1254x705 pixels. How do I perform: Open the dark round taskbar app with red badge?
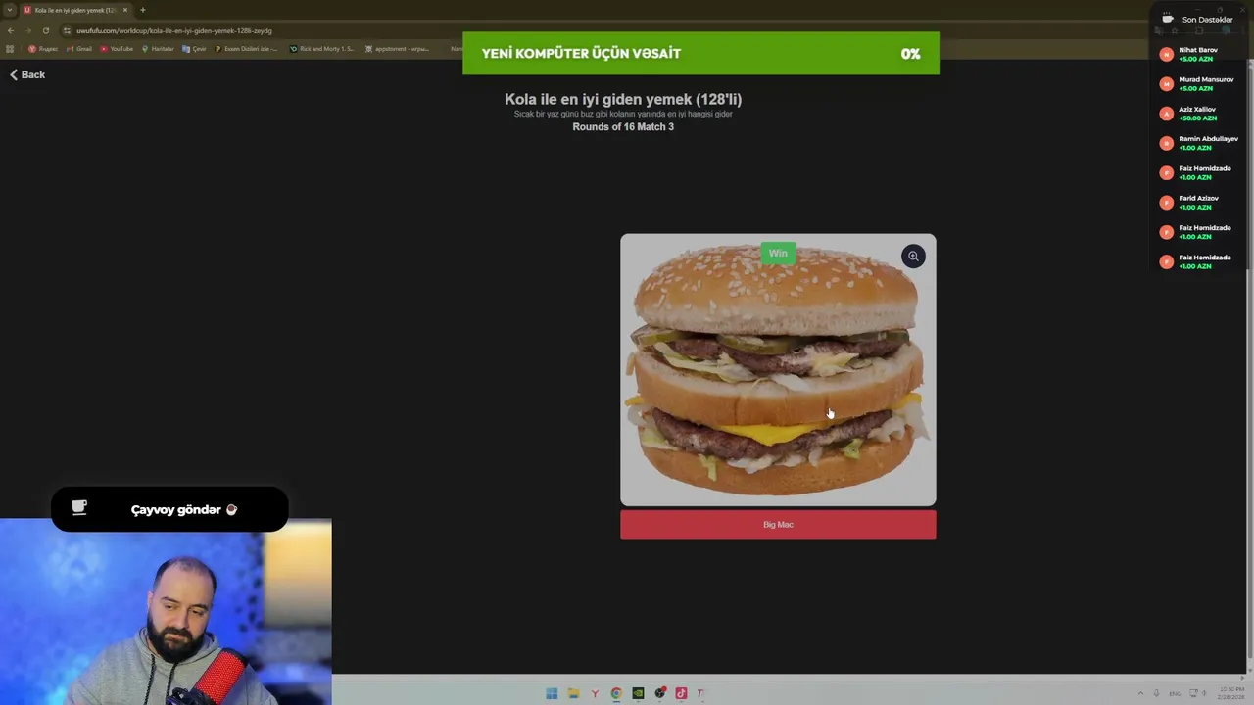pos(660,693)
